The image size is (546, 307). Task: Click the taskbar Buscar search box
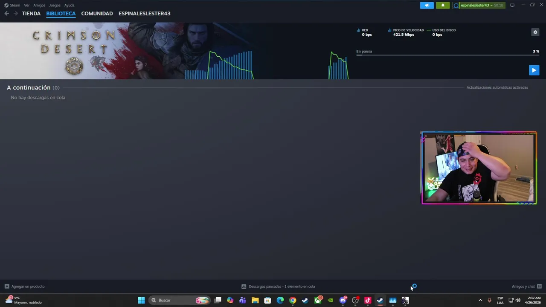pos(180,300)
